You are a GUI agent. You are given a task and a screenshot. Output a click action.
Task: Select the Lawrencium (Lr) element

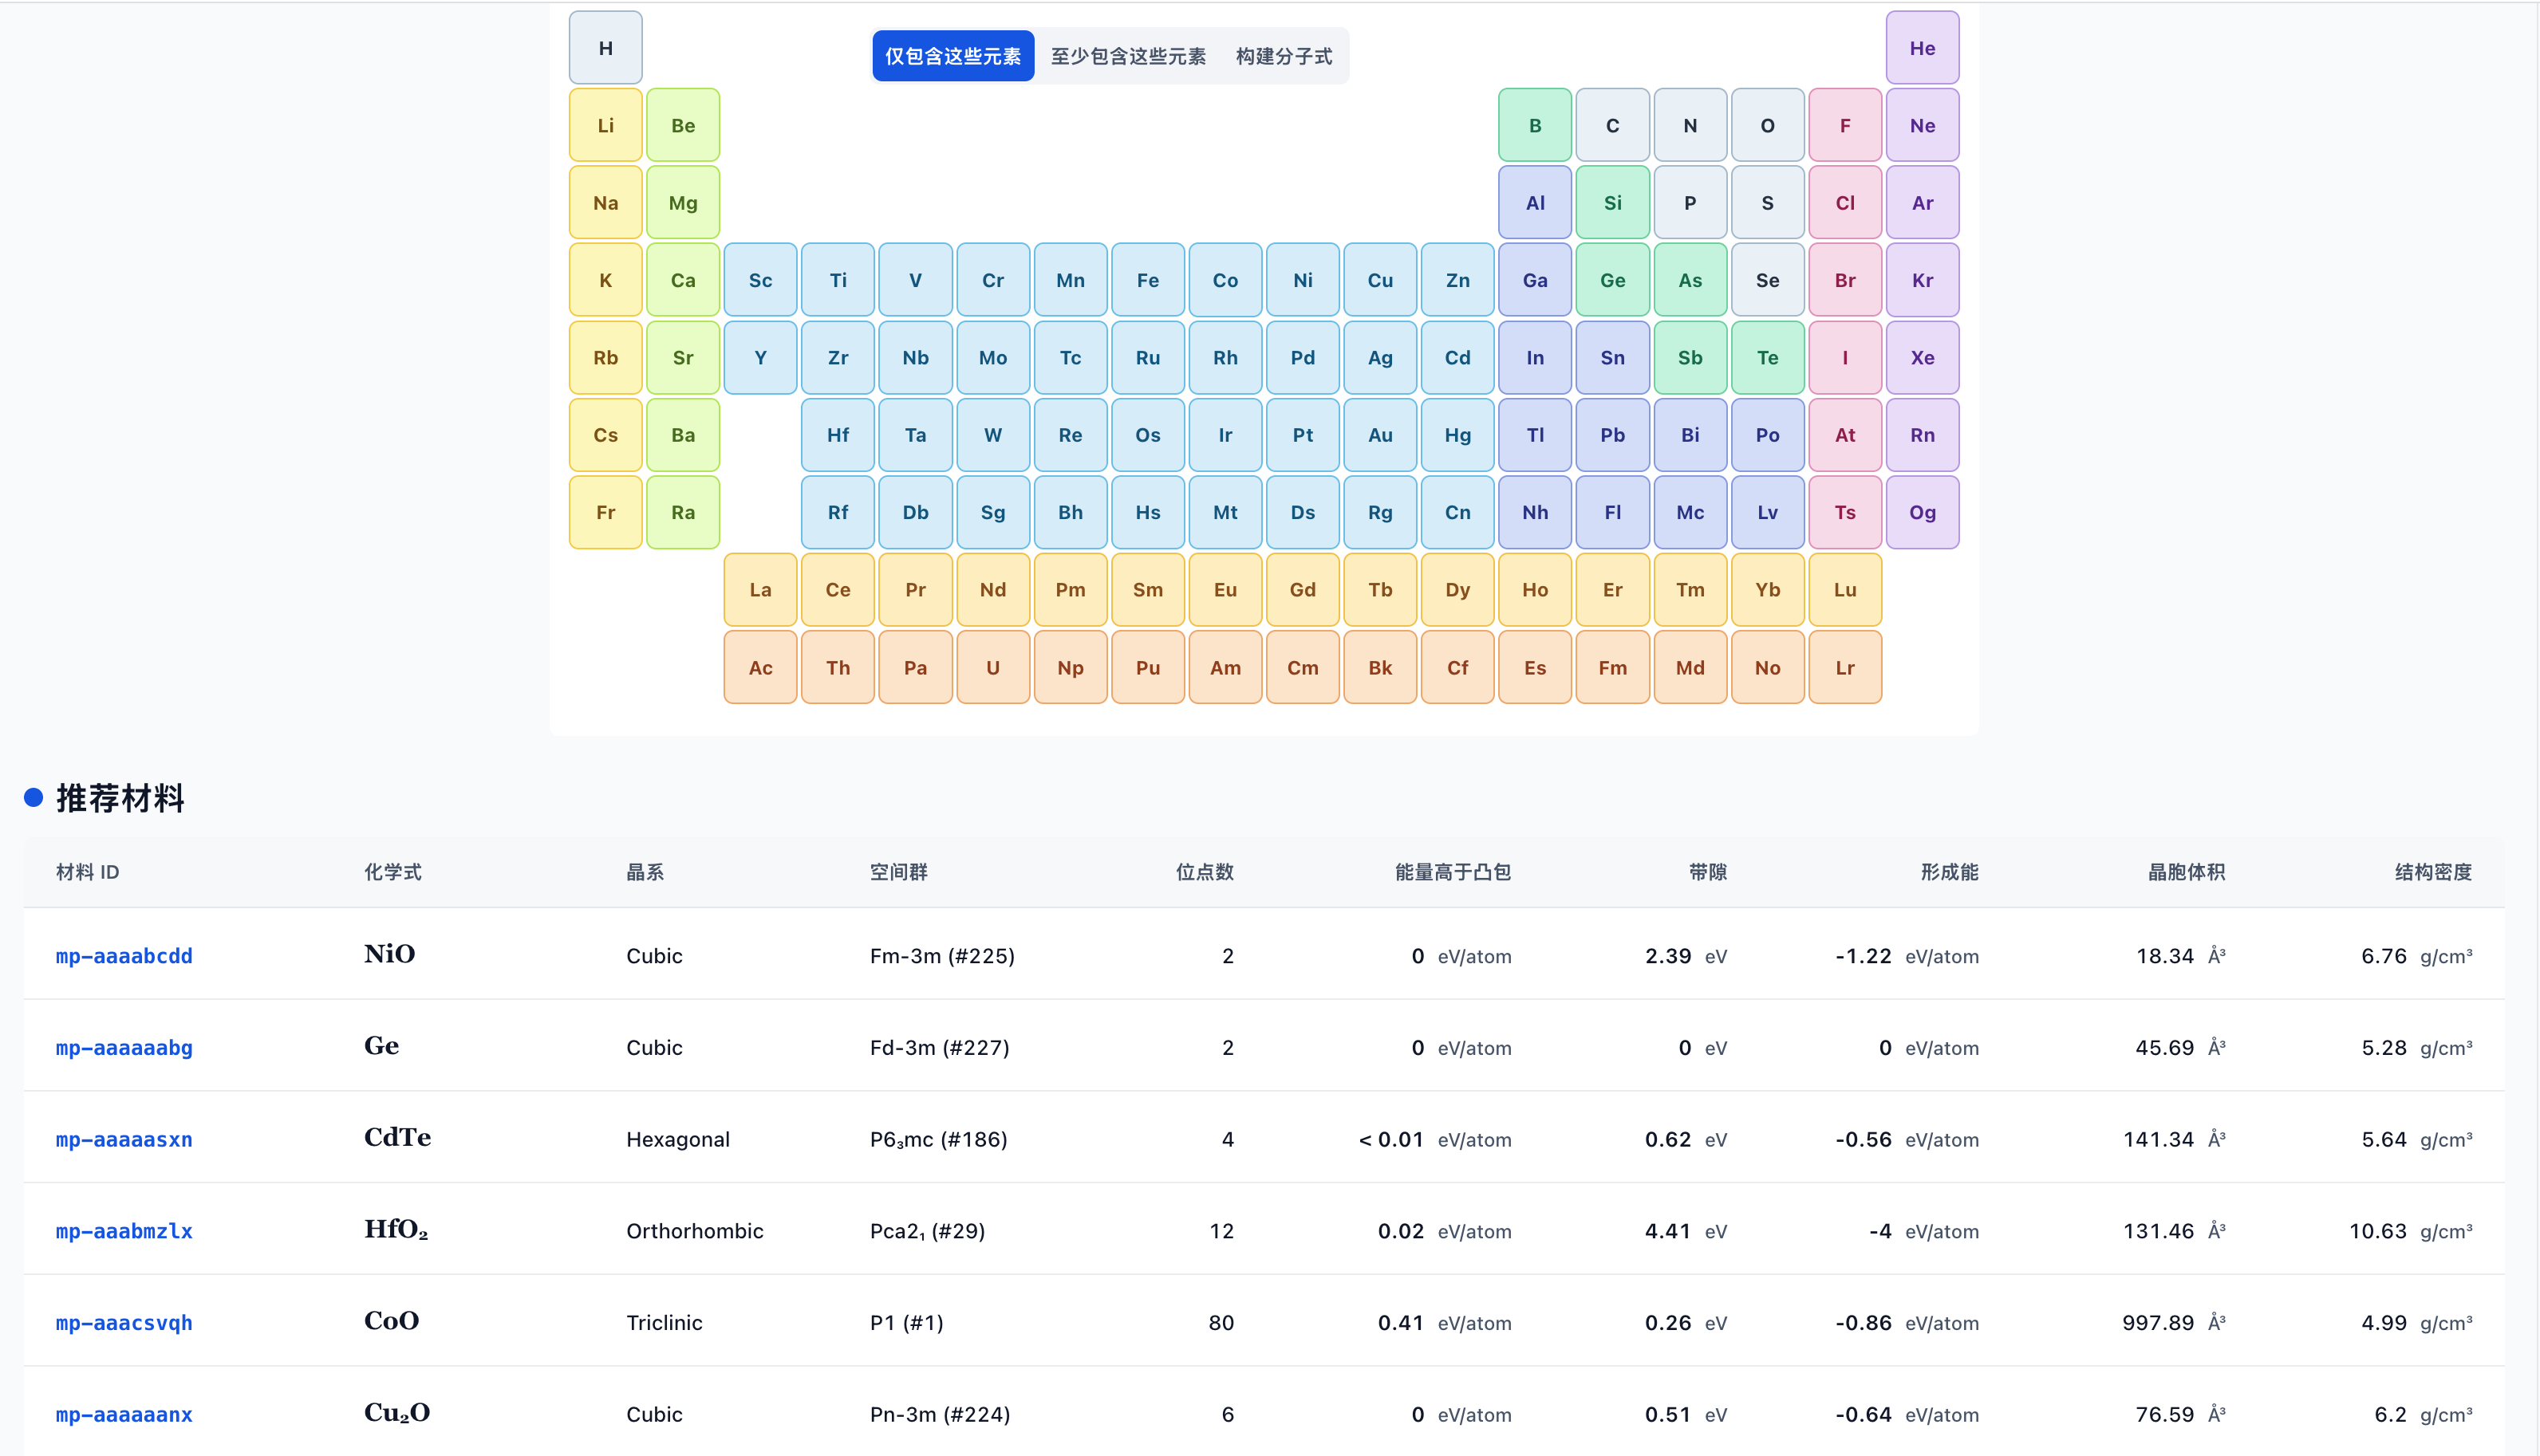pos(1844,667)
